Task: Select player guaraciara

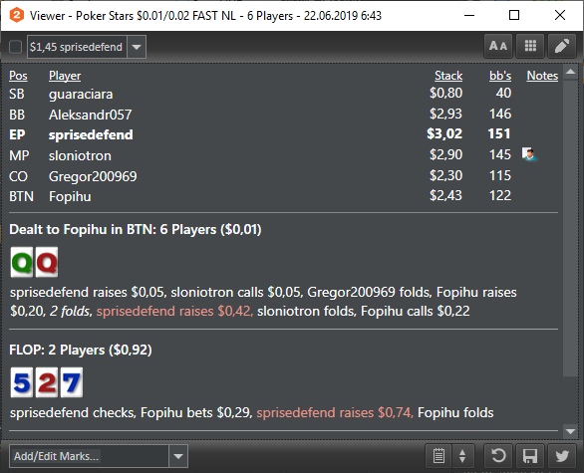Action: 81,94
